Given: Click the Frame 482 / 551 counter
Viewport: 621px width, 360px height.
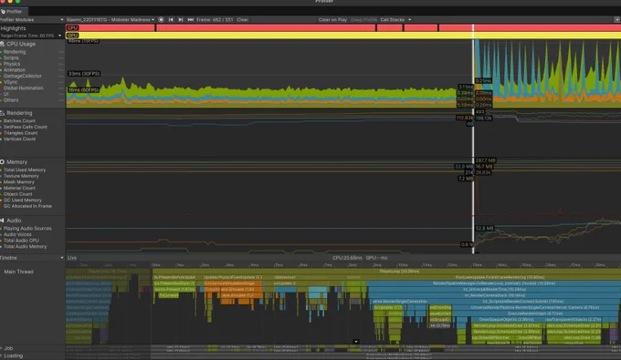Looking at the screenshot, I should point(215,19).
